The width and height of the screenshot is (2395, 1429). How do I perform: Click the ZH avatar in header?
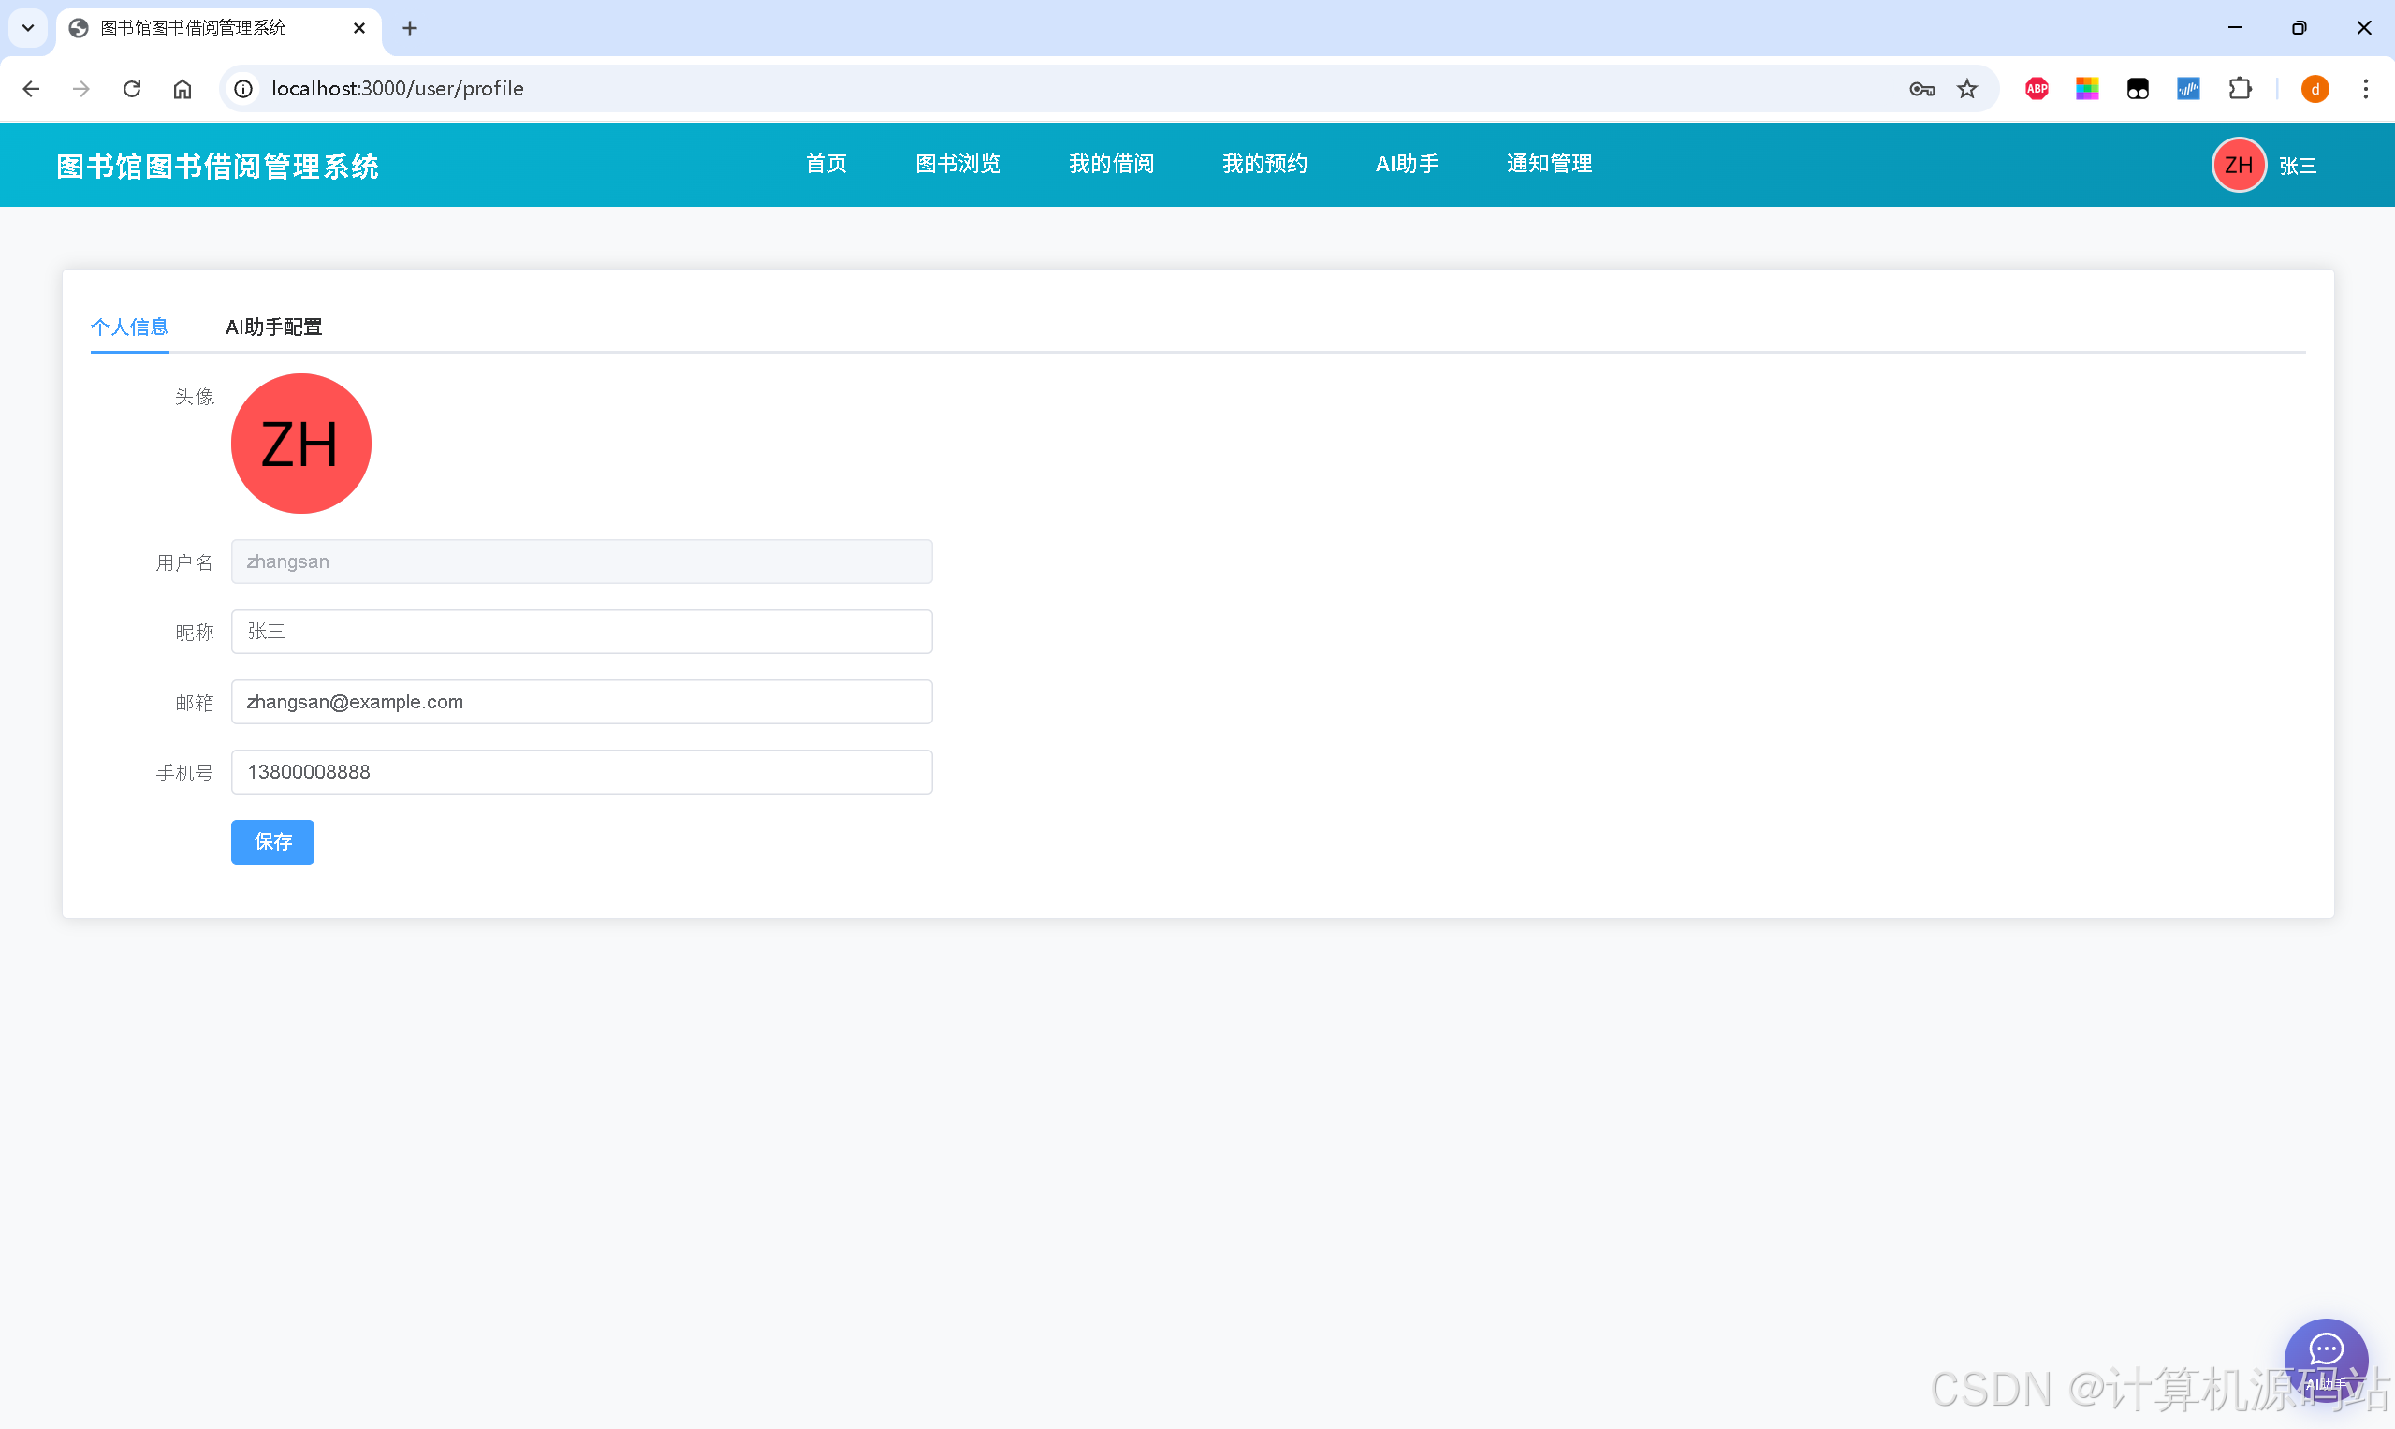2238,165
